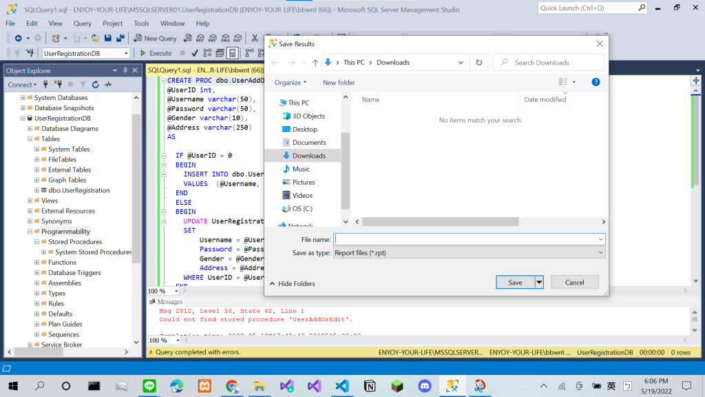
Task: Collapse the Programmability node
Action: 30,232
